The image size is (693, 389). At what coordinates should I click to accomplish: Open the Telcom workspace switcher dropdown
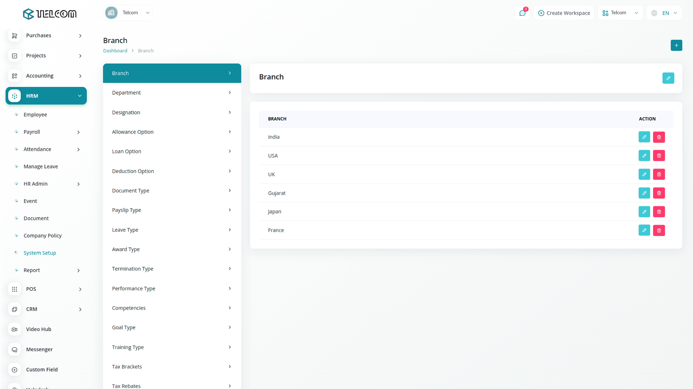point(620,13)
